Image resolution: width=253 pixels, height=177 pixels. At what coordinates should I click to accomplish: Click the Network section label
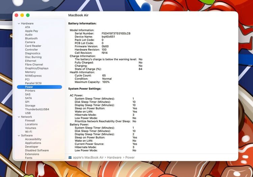(x=26, y=117)
